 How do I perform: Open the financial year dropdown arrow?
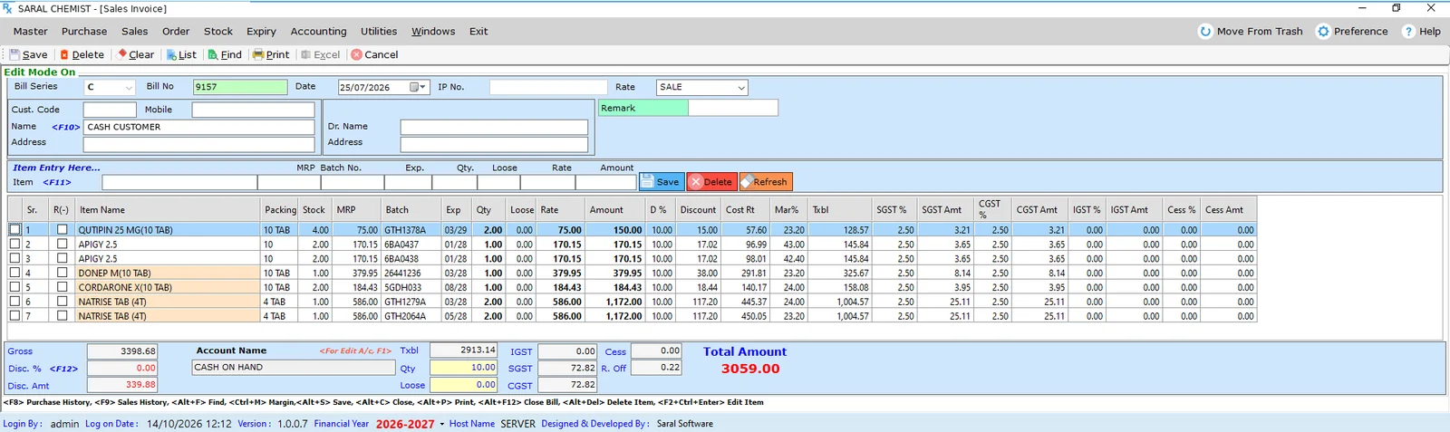[x=442, y=424]
